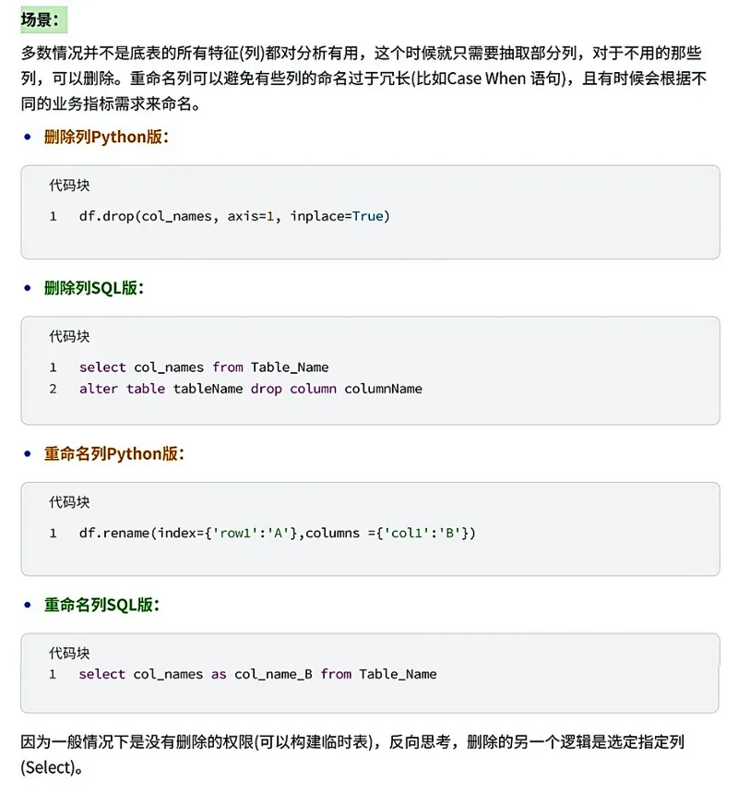This screenshot has width=738, height=794.
Task: Click 代码块 label in the df.rename block
Action: (69, 502)
